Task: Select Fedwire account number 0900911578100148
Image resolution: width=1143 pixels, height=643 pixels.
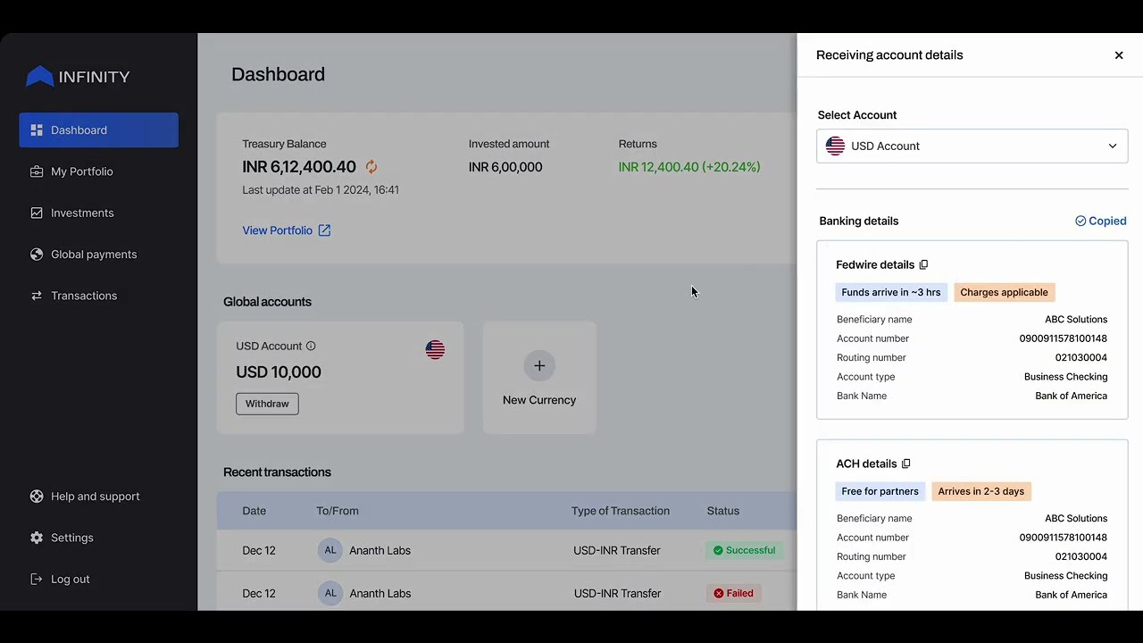Action: click(1064, 338)
